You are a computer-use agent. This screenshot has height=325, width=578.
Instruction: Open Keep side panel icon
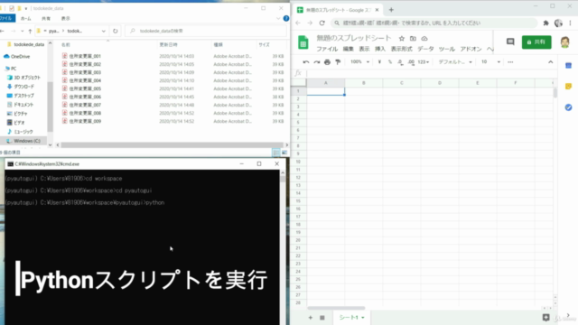pos(568,87)
